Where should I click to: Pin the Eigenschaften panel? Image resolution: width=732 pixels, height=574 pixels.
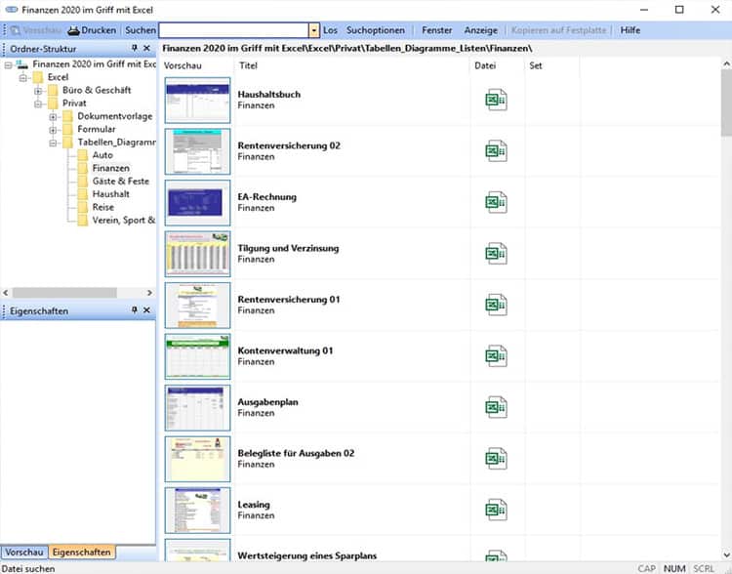135,310
